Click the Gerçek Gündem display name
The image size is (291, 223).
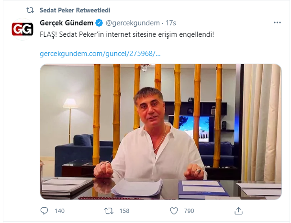point(67,23)
